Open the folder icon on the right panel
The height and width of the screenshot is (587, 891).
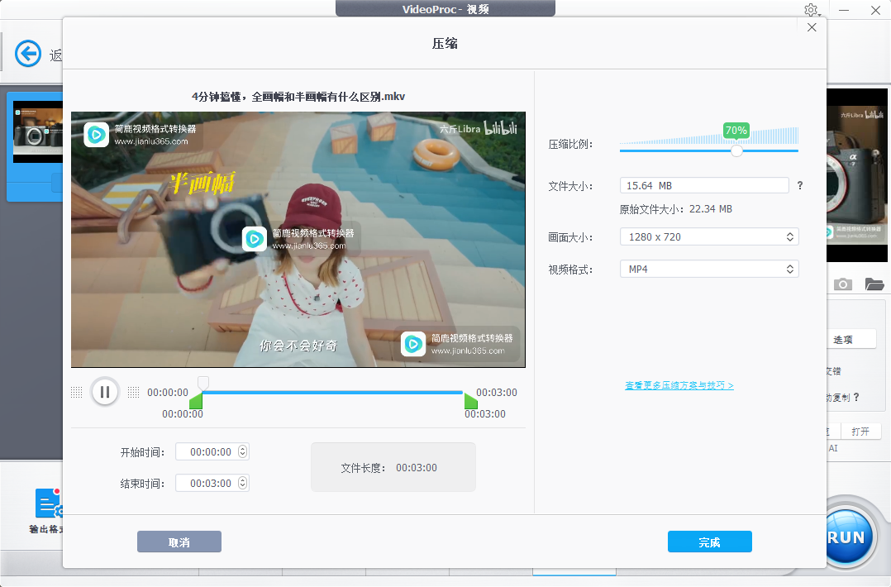[874, 284]
